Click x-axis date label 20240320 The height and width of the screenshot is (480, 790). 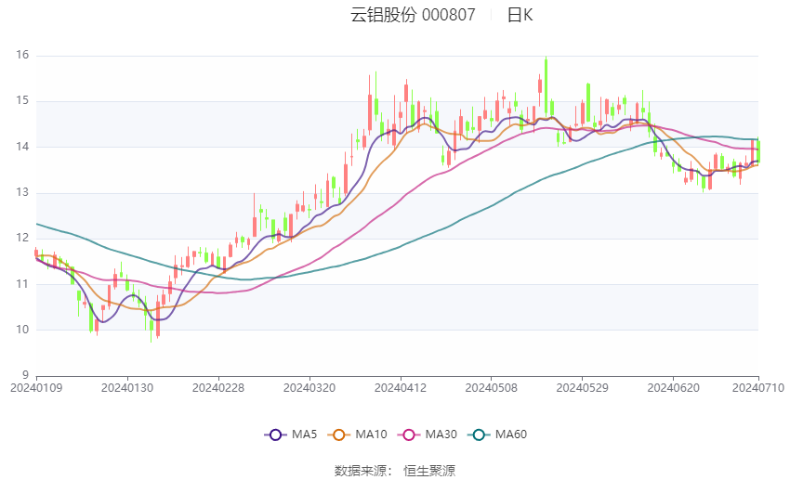[x=309, y=388]
